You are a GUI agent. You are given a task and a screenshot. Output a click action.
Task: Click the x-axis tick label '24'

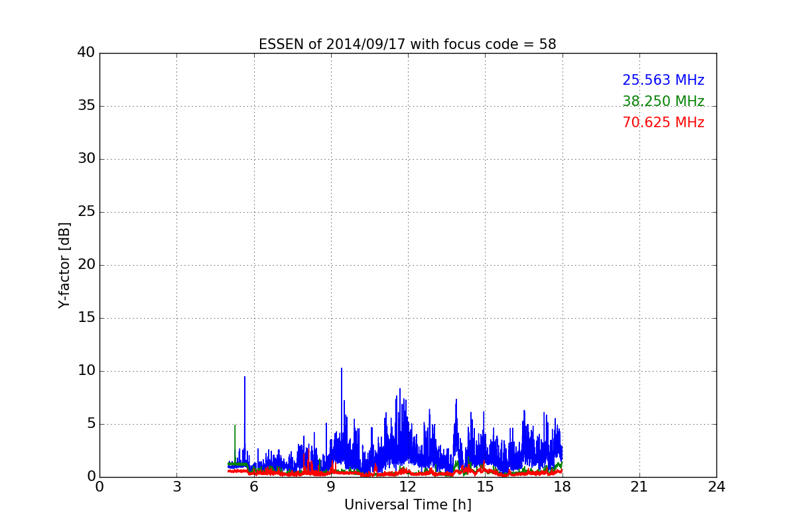pos(716,487)
